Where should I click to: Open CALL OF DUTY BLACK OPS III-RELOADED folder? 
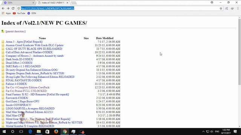click(x=34, y=49)
